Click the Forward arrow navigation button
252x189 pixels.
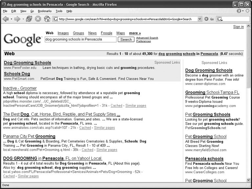[17, 19]
